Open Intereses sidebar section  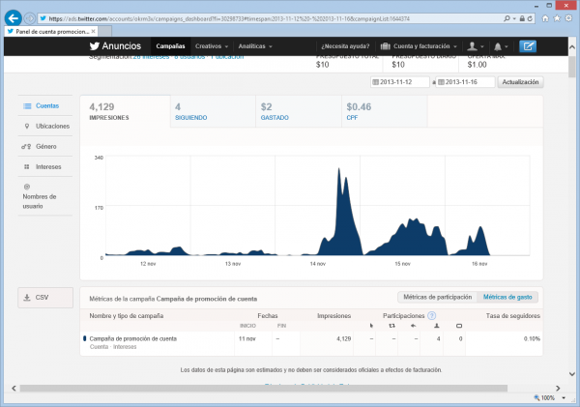click(45, 167)
